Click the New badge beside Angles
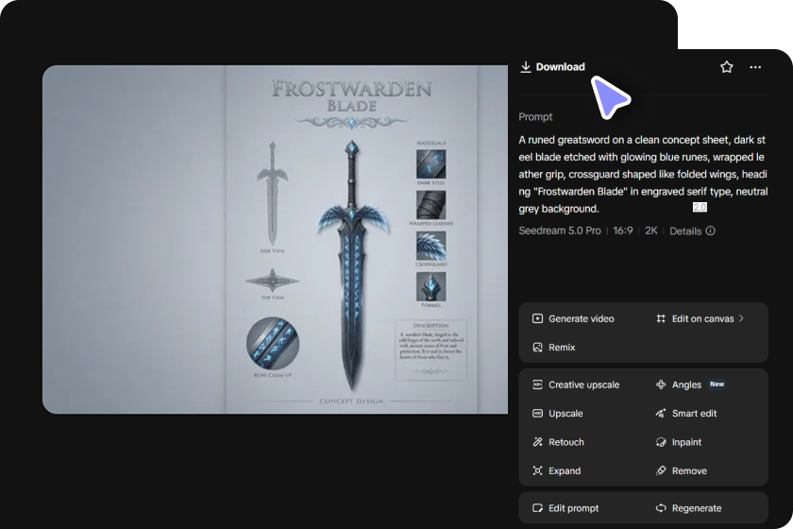This screenshot has height=529, width=793. (717, 384)
